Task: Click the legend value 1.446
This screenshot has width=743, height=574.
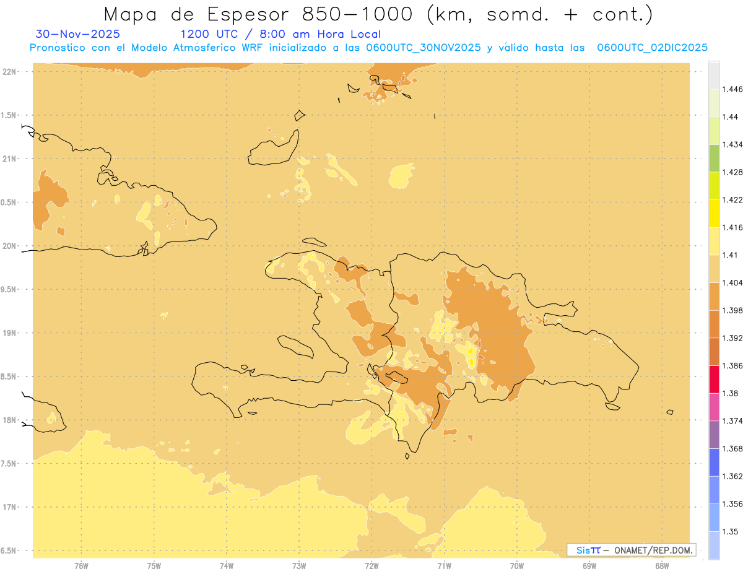Action: (x=732, y=89)
